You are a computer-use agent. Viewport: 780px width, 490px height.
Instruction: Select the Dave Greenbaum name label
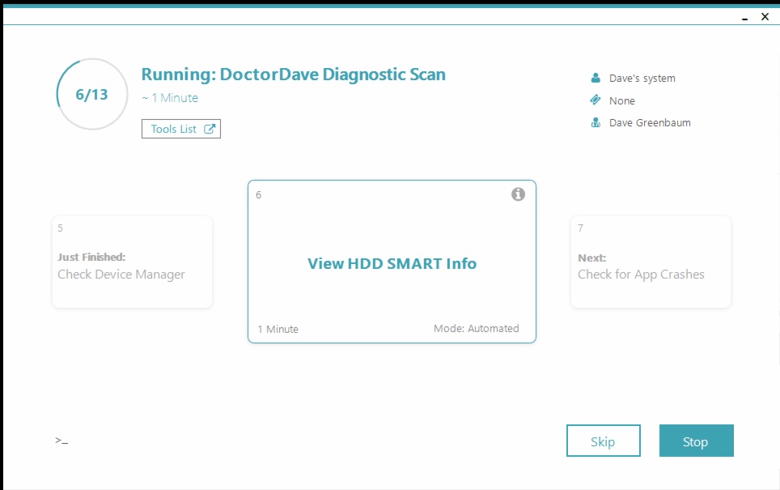pyautogui.click(x=650, y=122)
